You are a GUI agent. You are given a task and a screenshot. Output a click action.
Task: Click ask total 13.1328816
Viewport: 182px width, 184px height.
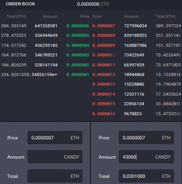(x=168, y=74)
